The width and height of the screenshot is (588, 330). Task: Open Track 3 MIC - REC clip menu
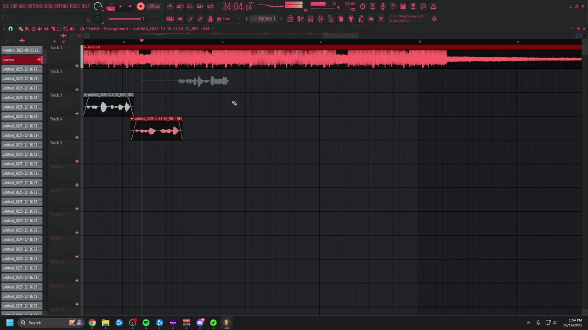pyautogui.click(x=85, y=95)
